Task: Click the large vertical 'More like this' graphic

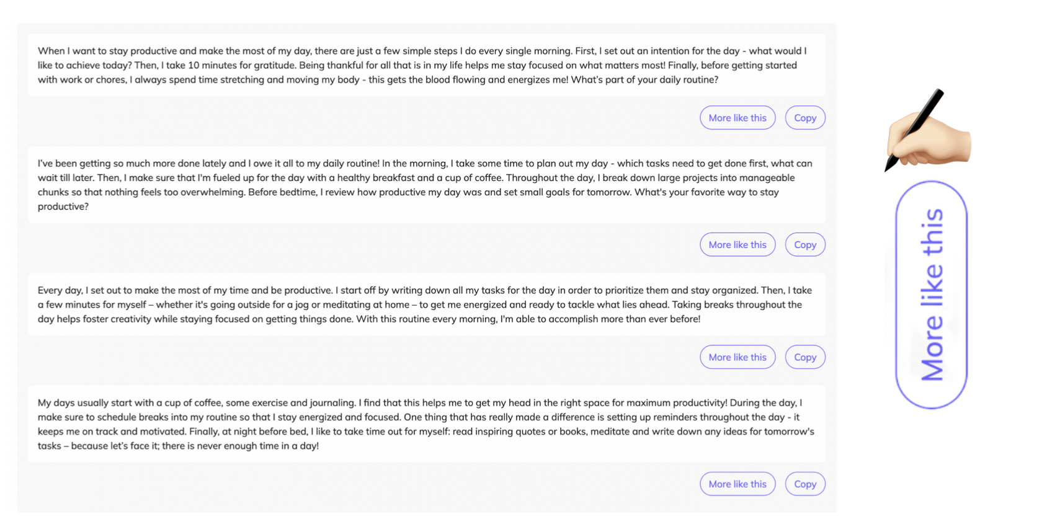Action: [931, 295]
